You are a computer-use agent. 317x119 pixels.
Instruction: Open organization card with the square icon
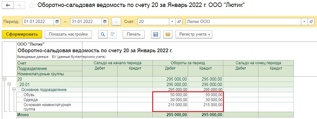click(x=311, y=22)
